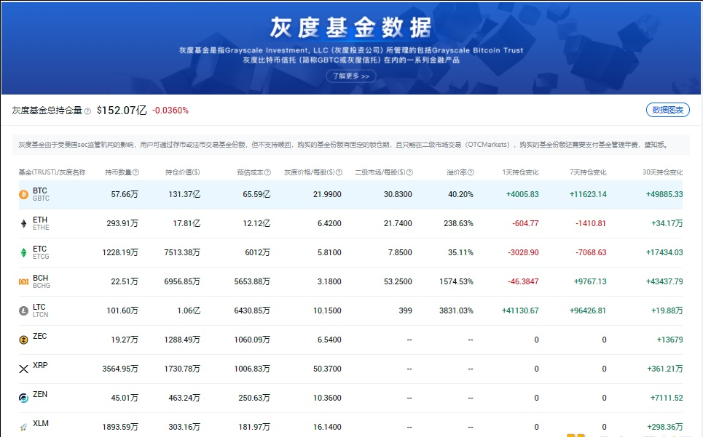The image size is (703, 437).
Task: Open help icon beside 灰度基金总持仓量
Action: tap(87, 111)
